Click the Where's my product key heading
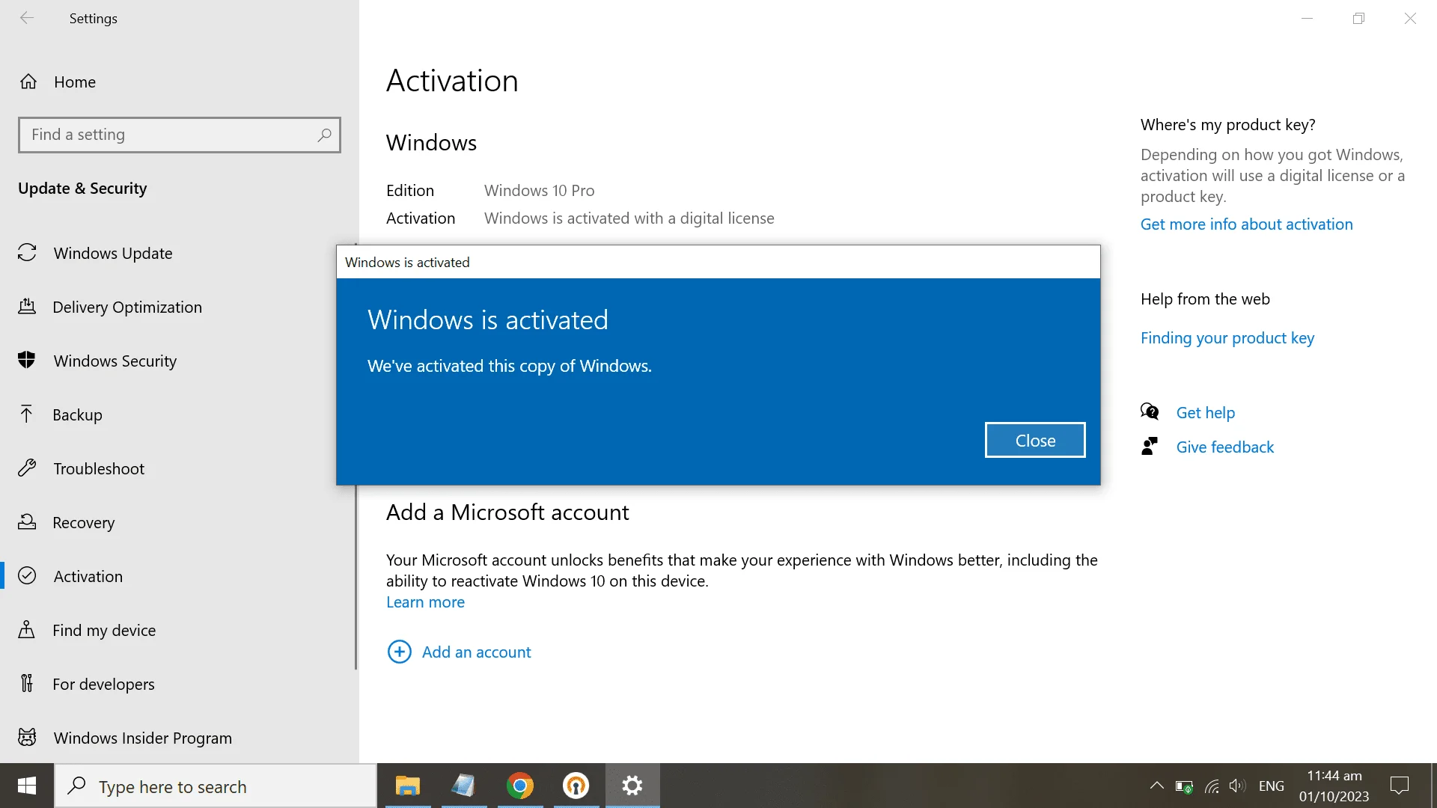 (x=1227, y=124)
